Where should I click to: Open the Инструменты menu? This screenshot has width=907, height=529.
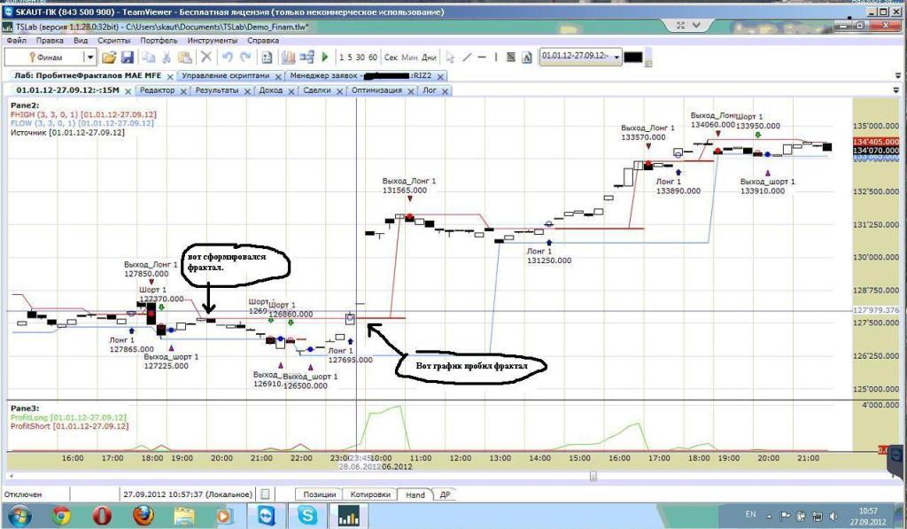[213, 41]
